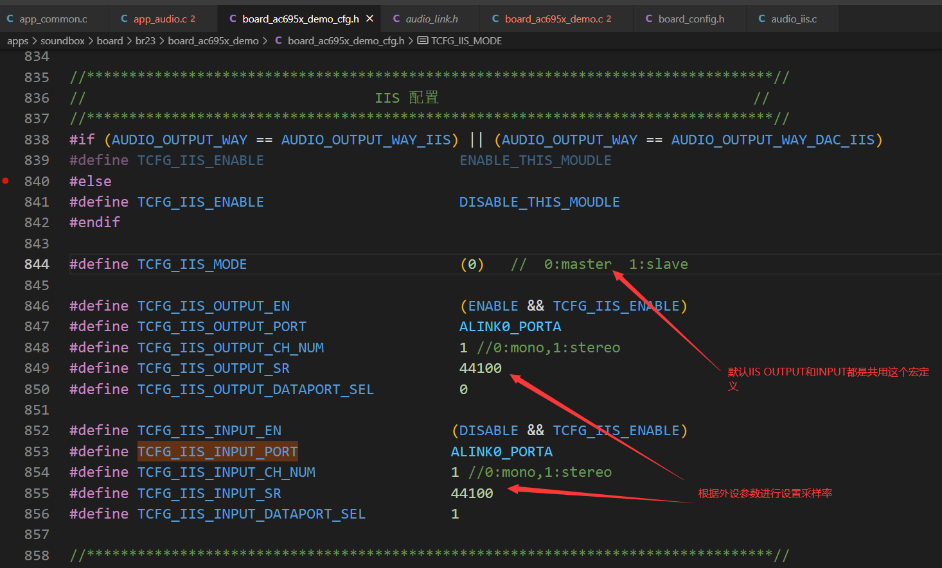Open the audio_iis.c tab
This screenshot has width=942, height=568.
pyautogui.click(x=794, y=19)
